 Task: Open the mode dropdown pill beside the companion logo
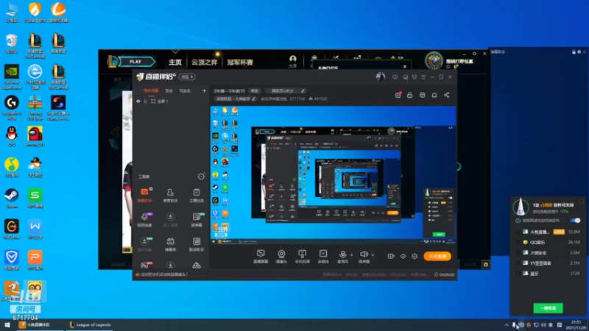[x=187, y=77]
